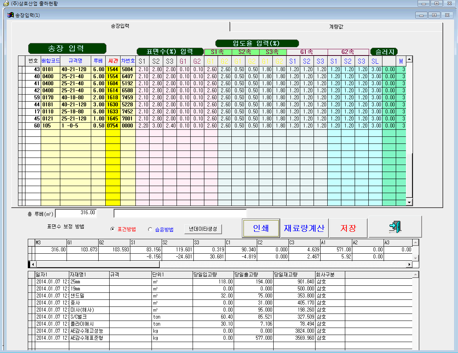This screenshot has height=353, width=458.
Task: Click the A1 value 571.08
Action: pyautogui.click(x=337, y=249)
